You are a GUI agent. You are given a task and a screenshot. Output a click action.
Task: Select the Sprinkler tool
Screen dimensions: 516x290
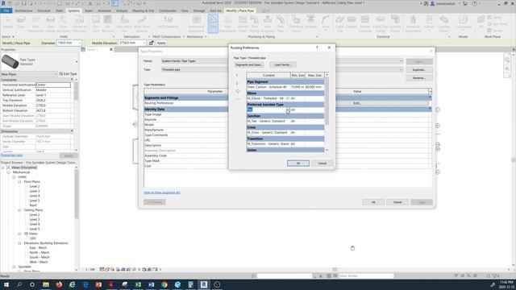(x=310, y=23)
